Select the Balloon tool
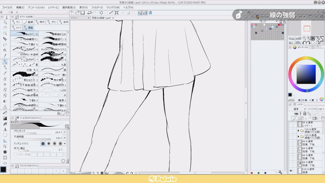 pos(5,135)
